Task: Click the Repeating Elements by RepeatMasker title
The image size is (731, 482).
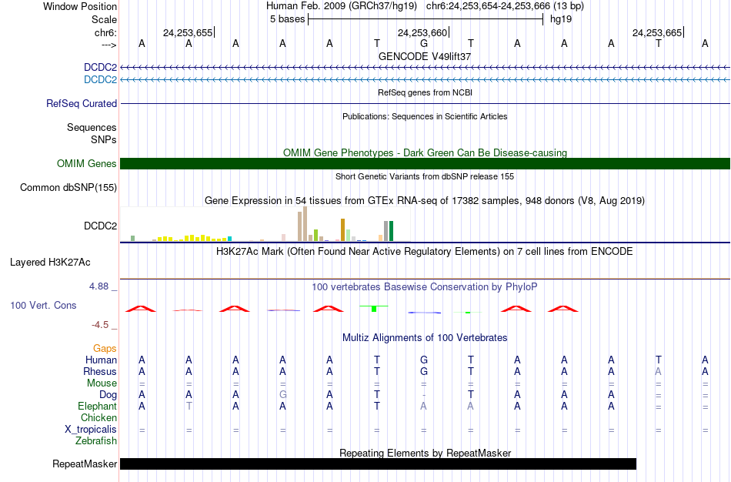Action: [x=425, y=453]
